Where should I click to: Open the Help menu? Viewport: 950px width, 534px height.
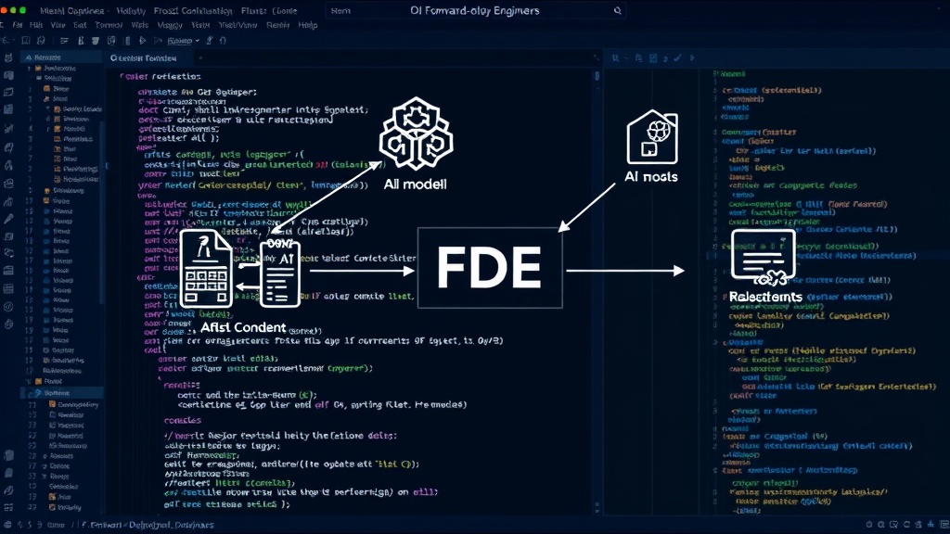308,25
